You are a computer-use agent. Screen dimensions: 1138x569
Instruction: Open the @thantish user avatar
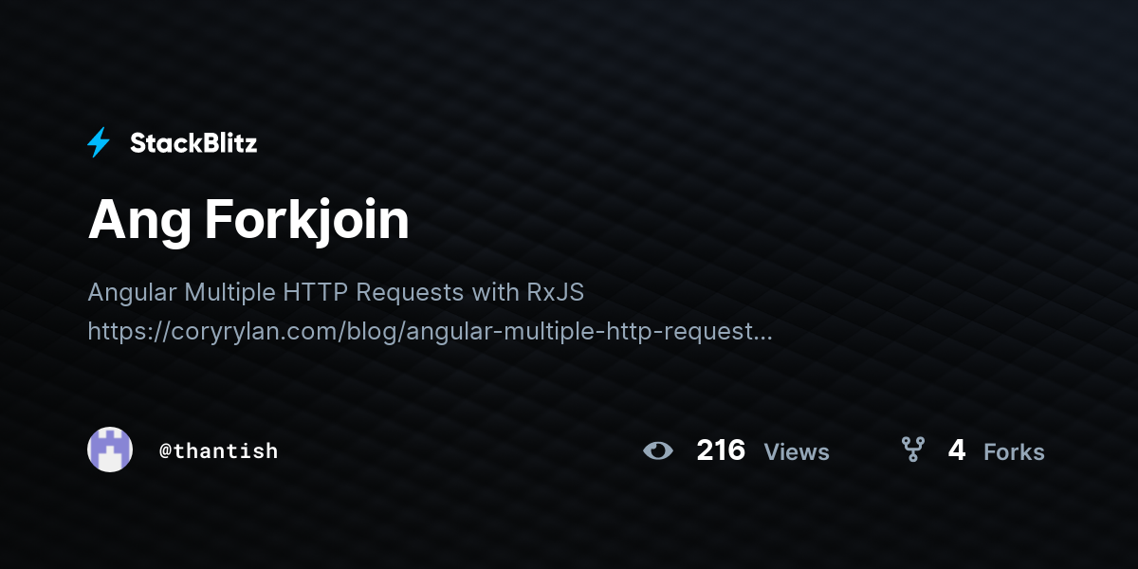pos(110,450)
